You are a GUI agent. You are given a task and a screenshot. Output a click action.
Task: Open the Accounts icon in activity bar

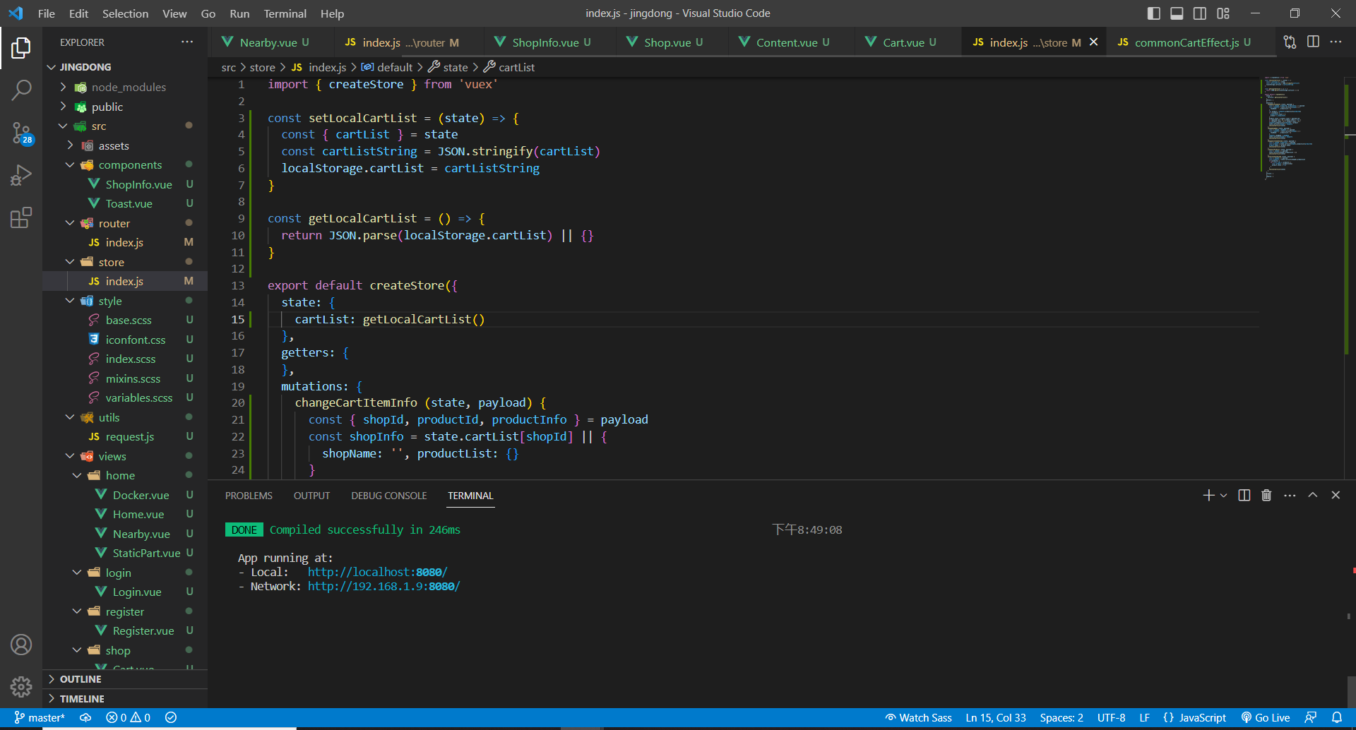click(x=21, y=645)
